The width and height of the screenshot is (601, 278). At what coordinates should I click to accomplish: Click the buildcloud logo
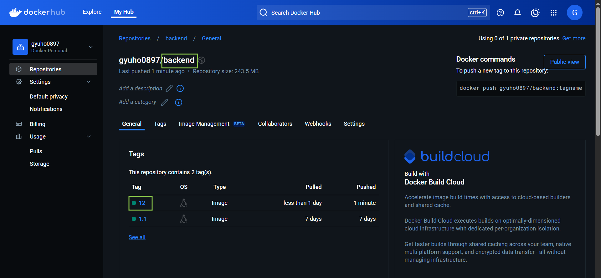tap(447, 156)
